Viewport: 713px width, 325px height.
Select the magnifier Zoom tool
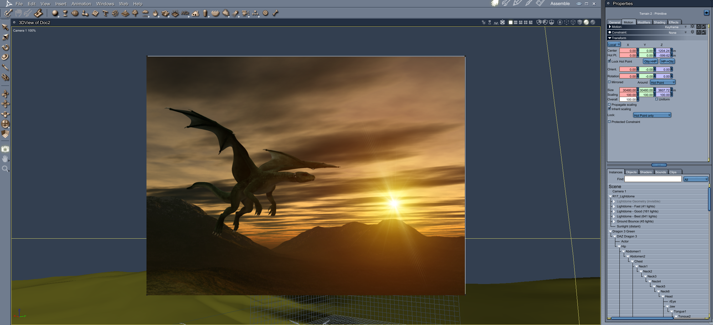click(5, 169)
